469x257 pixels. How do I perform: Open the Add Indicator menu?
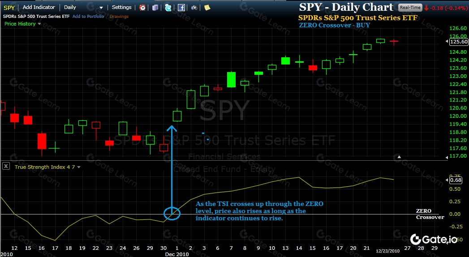click(x=39, y=7)
